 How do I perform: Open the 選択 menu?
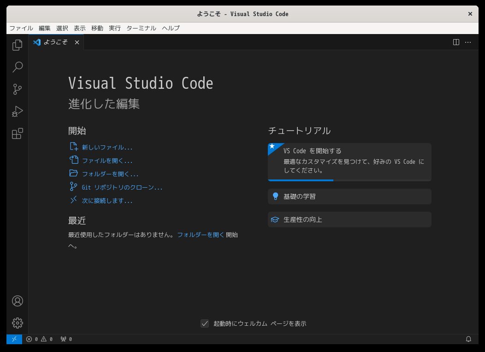click(62, 28)
